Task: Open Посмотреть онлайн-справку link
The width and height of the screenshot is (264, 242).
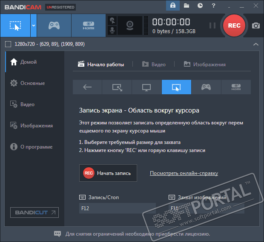Action: click(x=184, y=173)
